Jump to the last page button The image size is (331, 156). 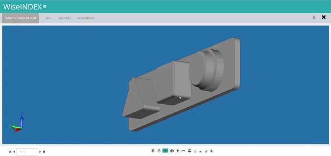[x=44, y=151]
